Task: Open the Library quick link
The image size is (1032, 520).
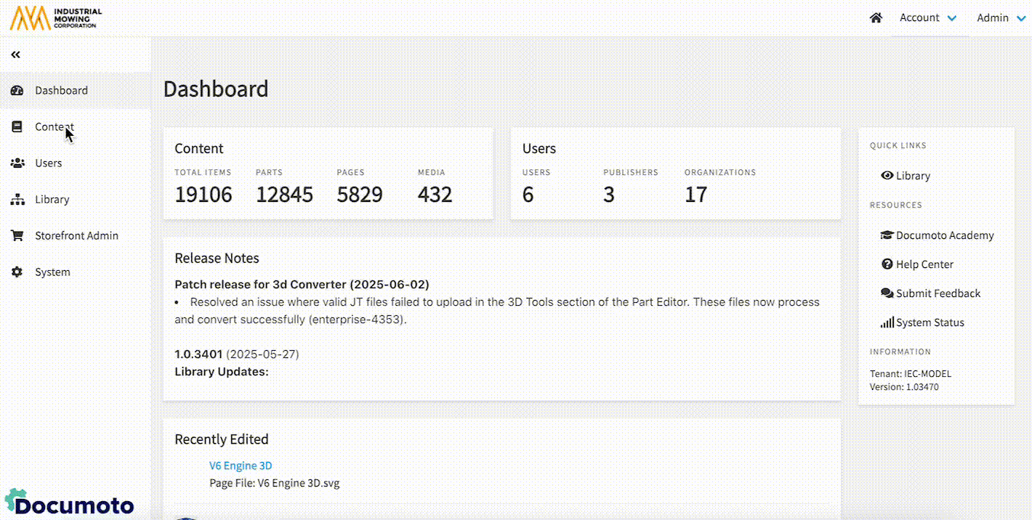Action: [x=906, y=176]
